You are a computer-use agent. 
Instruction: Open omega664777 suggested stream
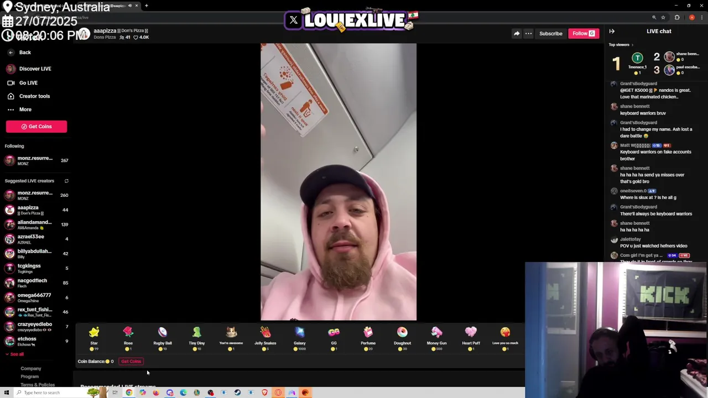pos(37,297)
